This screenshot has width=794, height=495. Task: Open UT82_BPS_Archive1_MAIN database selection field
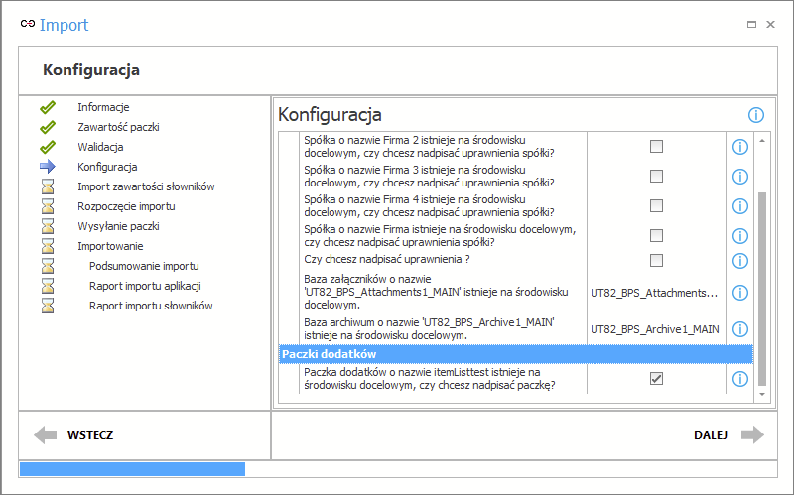click(x=654, y=329)
